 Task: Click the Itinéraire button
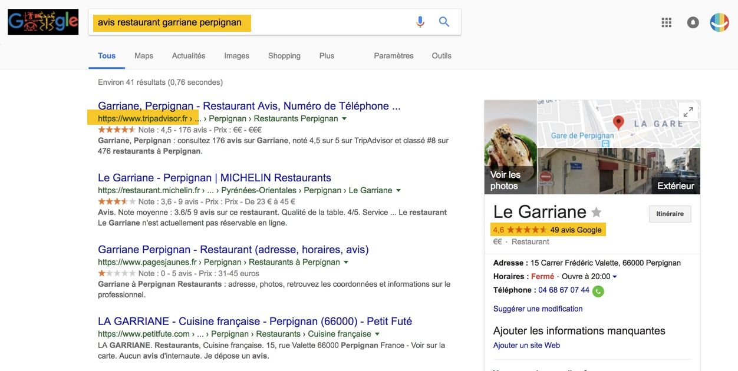[x=670, y=214]
